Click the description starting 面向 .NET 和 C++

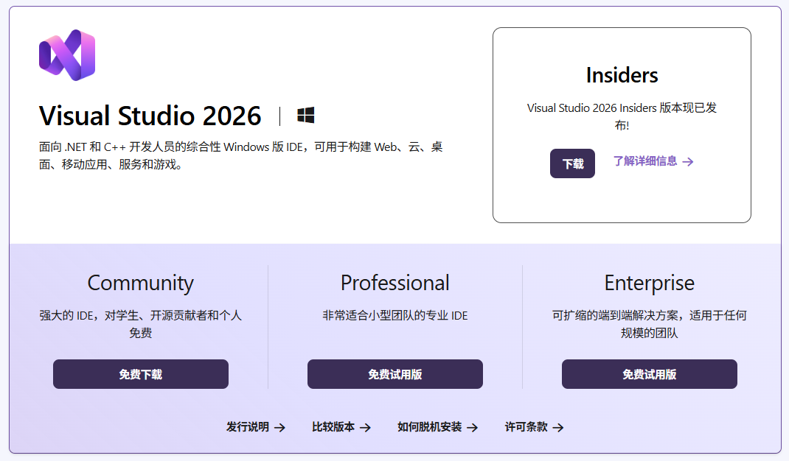(x=240, y=155)
